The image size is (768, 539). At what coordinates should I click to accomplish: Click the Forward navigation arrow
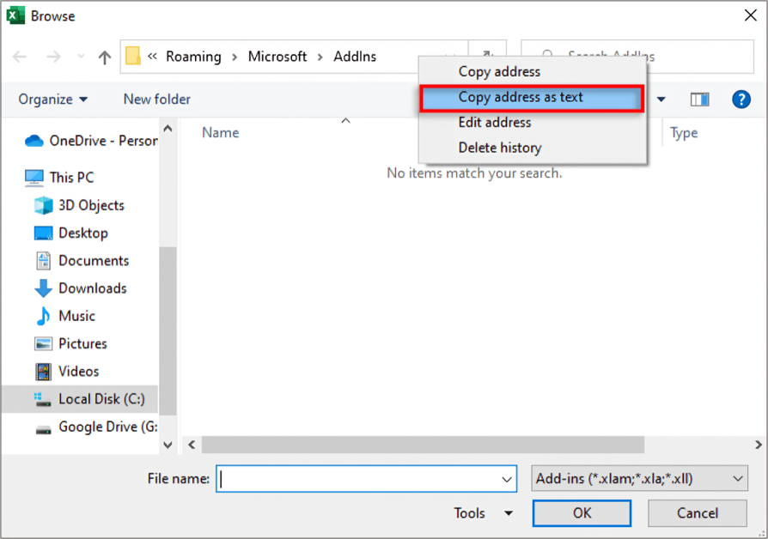pyautogui.click(x=53, y=57)
